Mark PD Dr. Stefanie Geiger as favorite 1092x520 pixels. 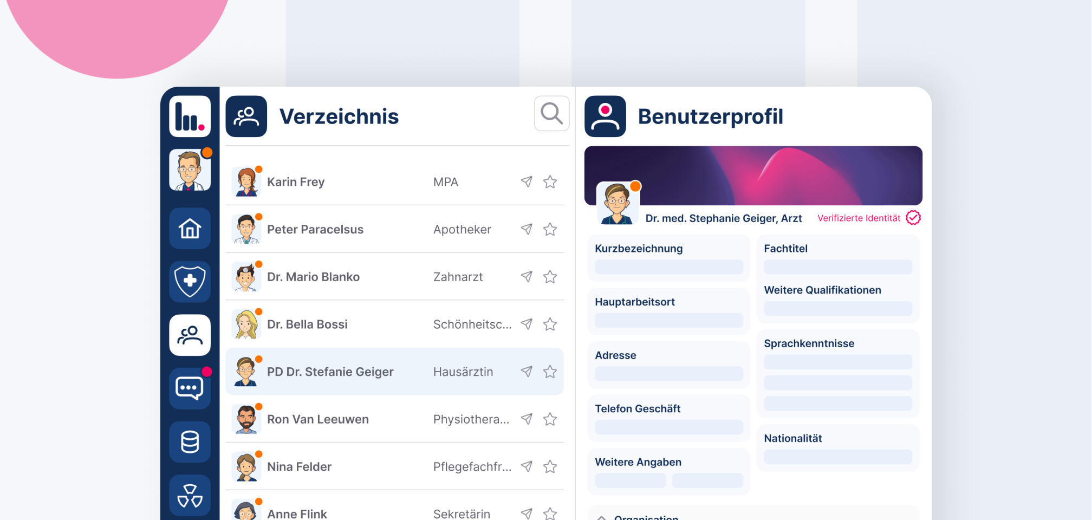click(x=550, y=372)
